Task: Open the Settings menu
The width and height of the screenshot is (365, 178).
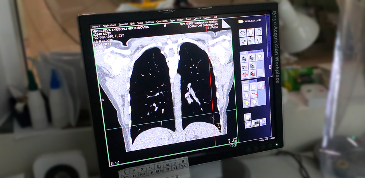Action: click(x=149, y=22)
